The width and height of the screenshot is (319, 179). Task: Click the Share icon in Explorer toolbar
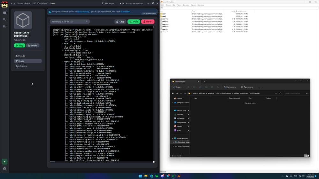[212, 87]
